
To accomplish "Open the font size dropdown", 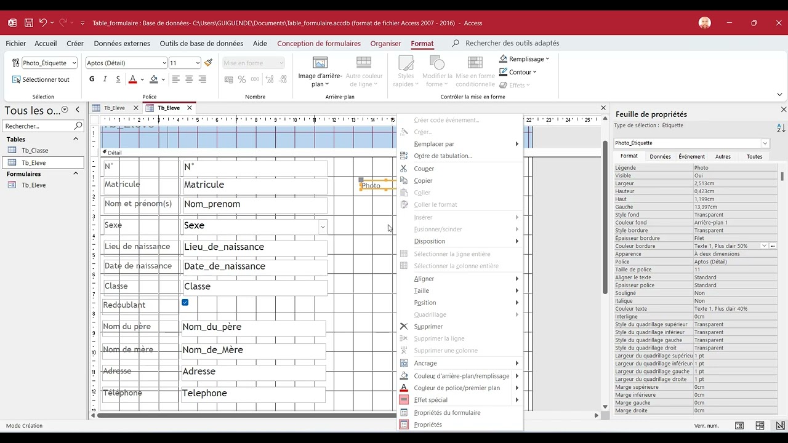I will (198, 63).
